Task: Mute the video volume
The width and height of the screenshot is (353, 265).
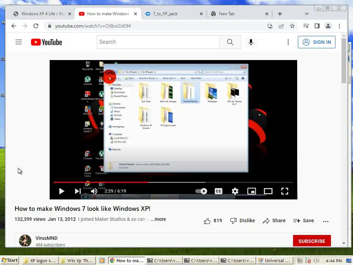Action: click(94, 191)
